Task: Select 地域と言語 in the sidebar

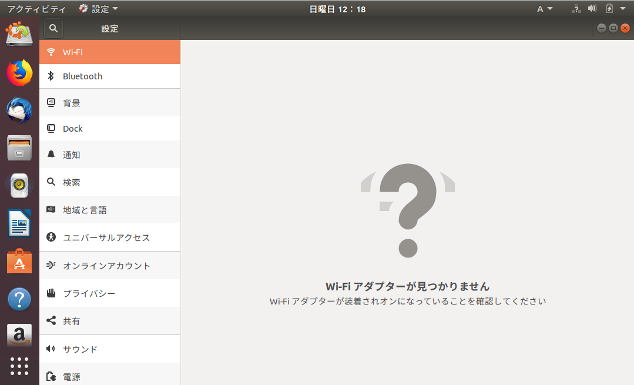Action: pos(85,210)
